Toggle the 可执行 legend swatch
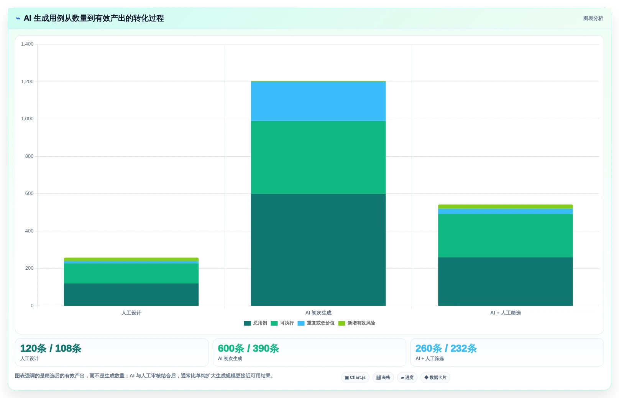 [274, 323]
